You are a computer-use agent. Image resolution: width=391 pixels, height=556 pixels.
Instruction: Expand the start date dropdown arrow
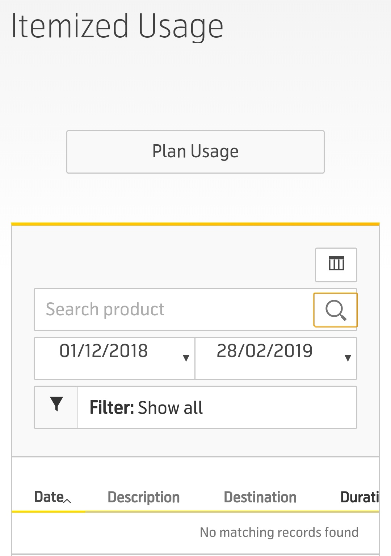click(186, 358)
